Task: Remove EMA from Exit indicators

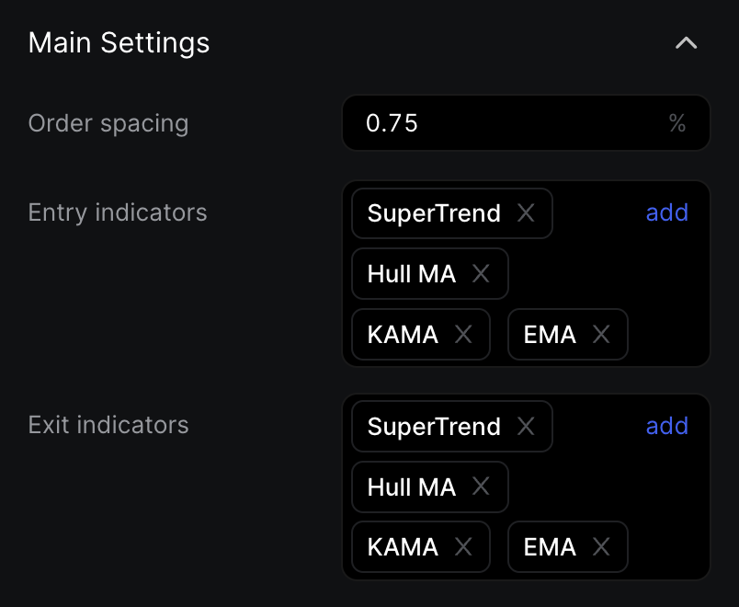Action: coord(601,547)
